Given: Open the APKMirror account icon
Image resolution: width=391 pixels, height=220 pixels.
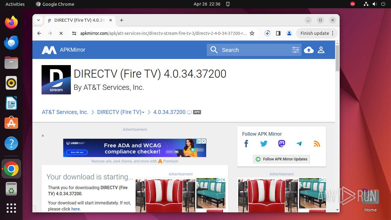Looking at the screenshot, I should pos(321,50).
